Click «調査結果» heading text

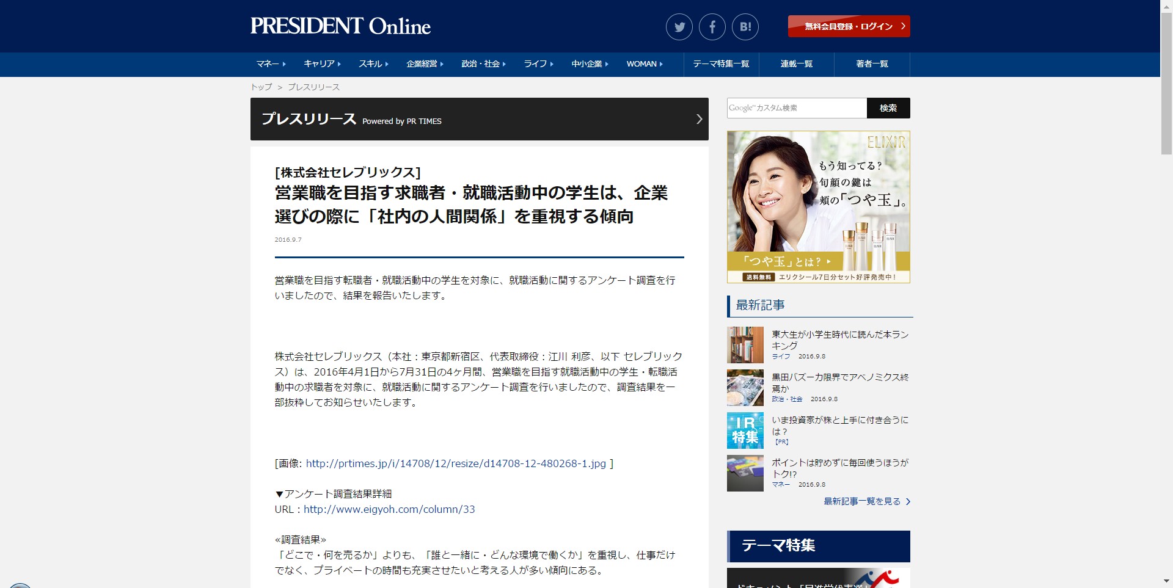[301, 540]
